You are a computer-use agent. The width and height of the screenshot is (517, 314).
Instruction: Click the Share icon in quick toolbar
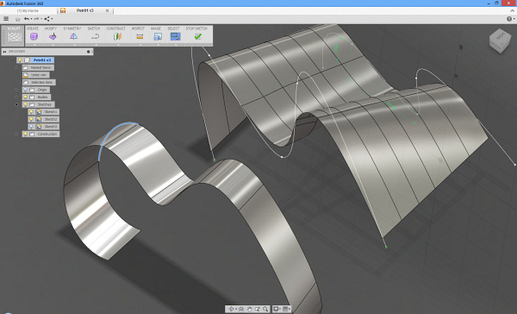point(47,19)
